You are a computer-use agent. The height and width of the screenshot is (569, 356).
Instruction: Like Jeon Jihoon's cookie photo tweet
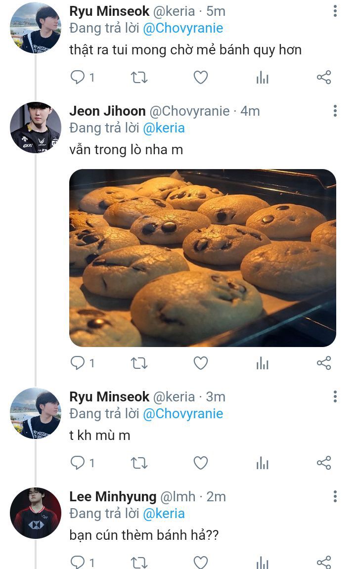click(200, 364)
